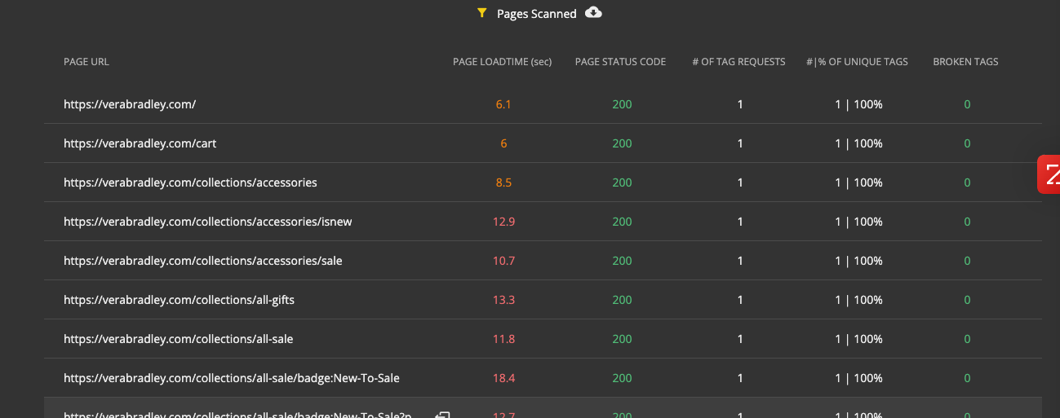Open the collections/accessories URL
The image size is (1060, 418).
coord(190,183)
